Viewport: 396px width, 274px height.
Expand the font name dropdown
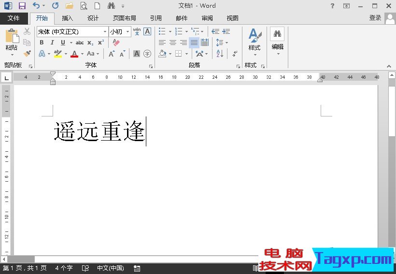click(x=105, y=31)
